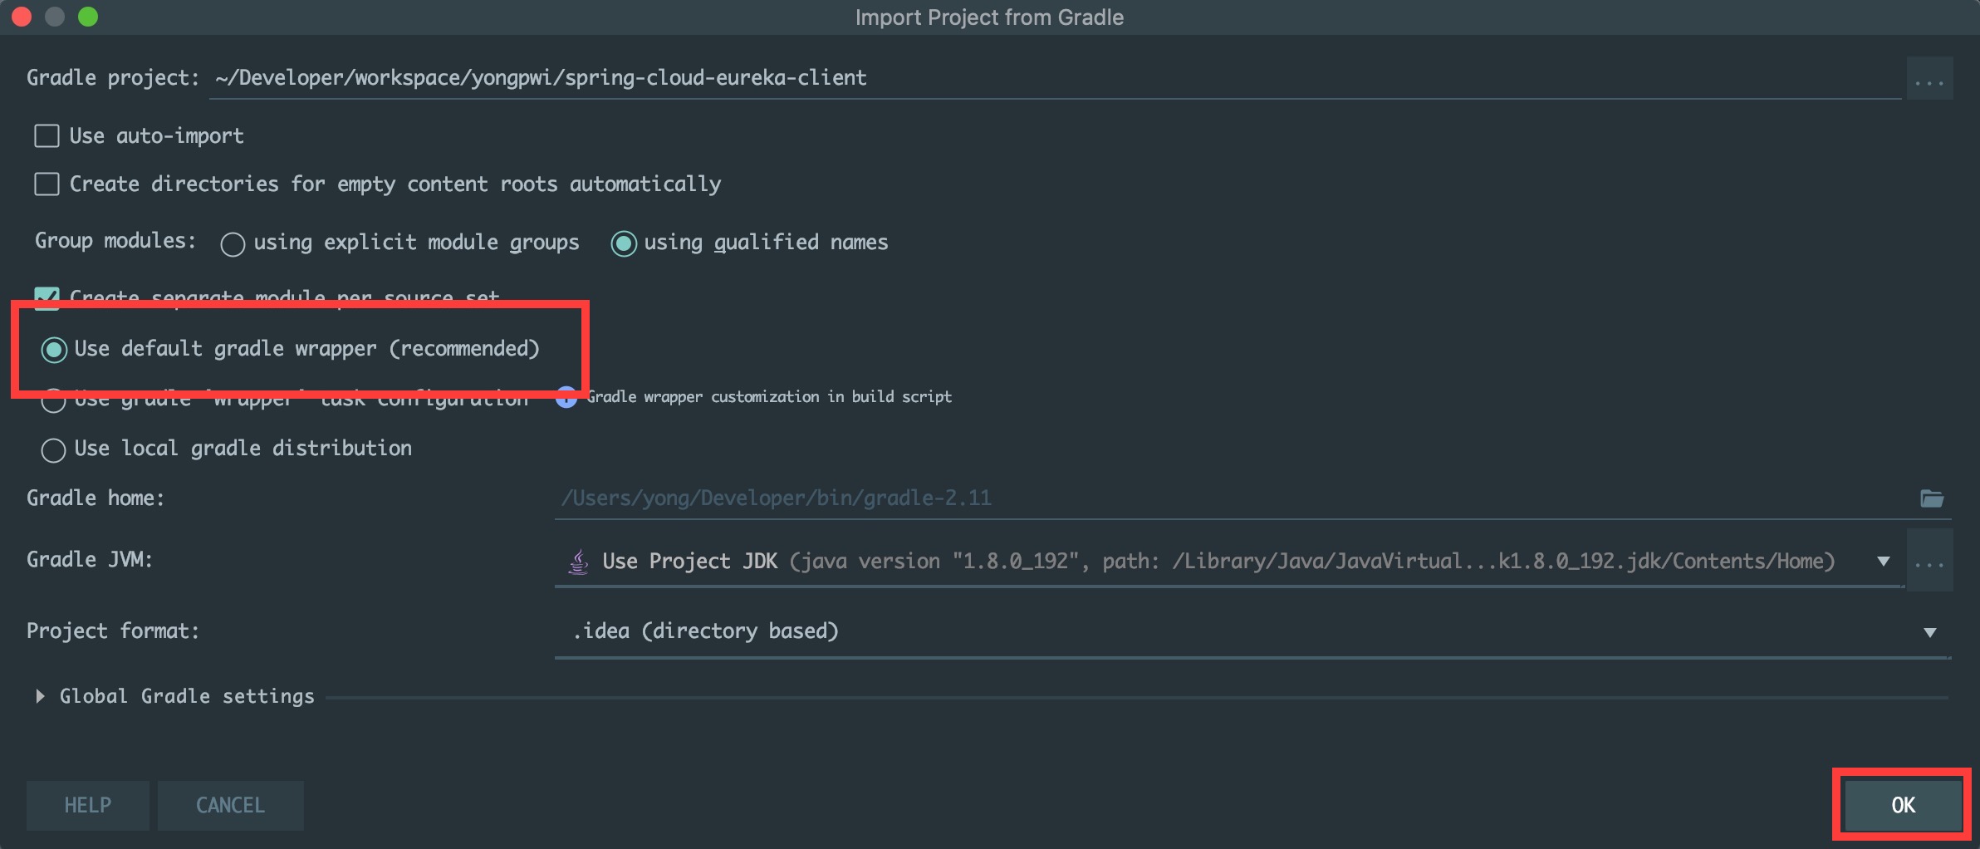Viewport: 1980px width, 849px height.
Task: Expand Global Gradle settings section
Action: click(39, 696)
